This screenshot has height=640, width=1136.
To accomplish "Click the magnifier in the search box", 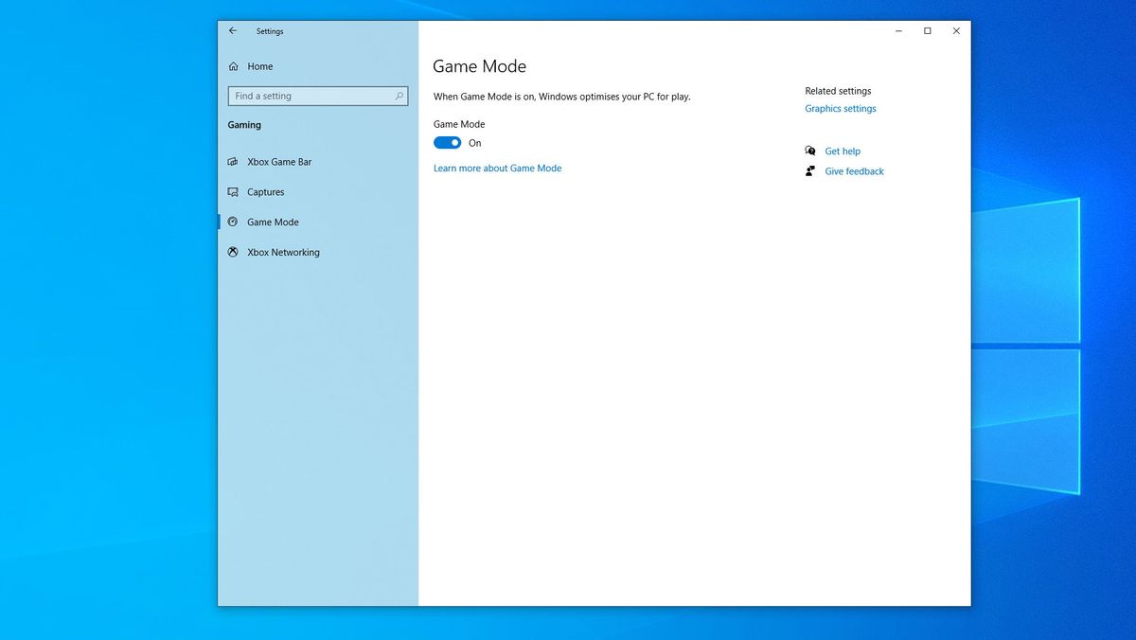I will pos(399,96).
